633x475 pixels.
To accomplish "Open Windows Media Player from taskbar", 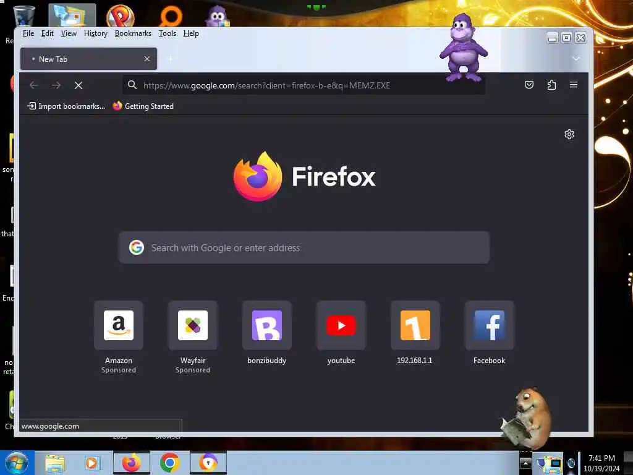I will (93, 463).
